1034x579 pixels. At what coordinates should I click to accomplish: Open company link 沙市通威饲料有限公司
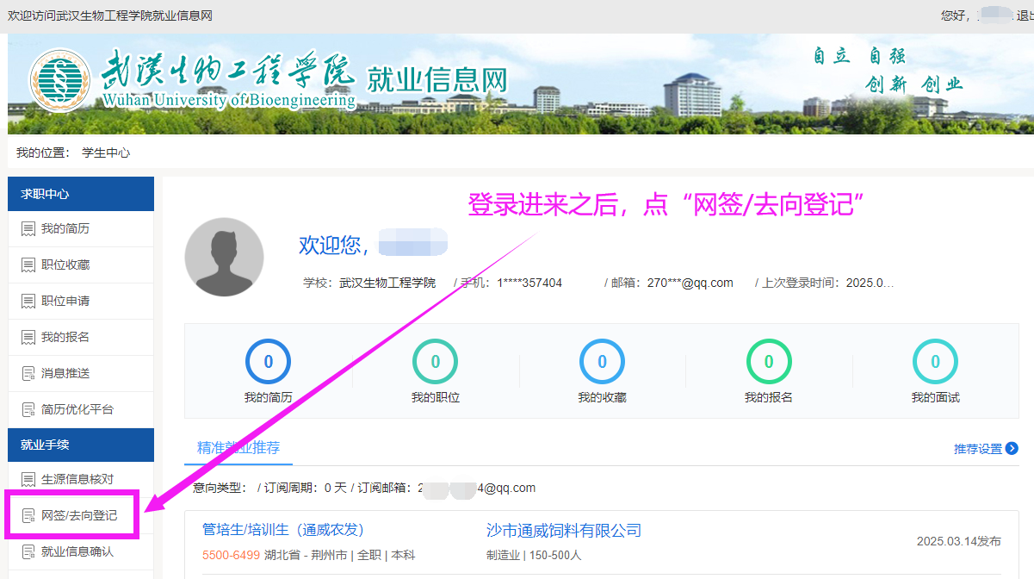564,530
